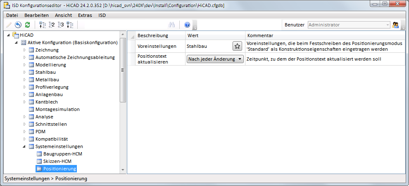
Task: Collapse the HiCAD root node
Action: point(9,35)
